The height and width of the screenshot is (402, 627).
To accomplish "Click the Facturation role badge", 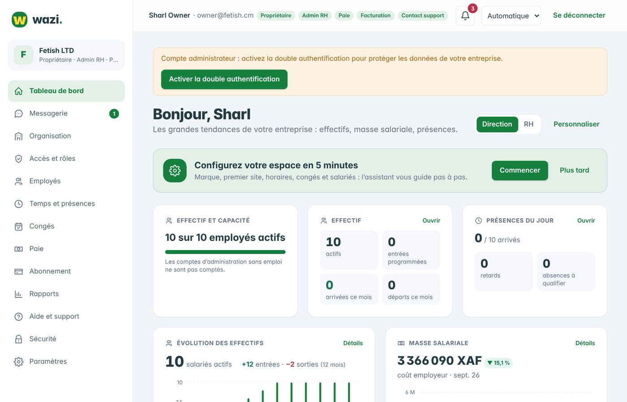I will (376, 16).
